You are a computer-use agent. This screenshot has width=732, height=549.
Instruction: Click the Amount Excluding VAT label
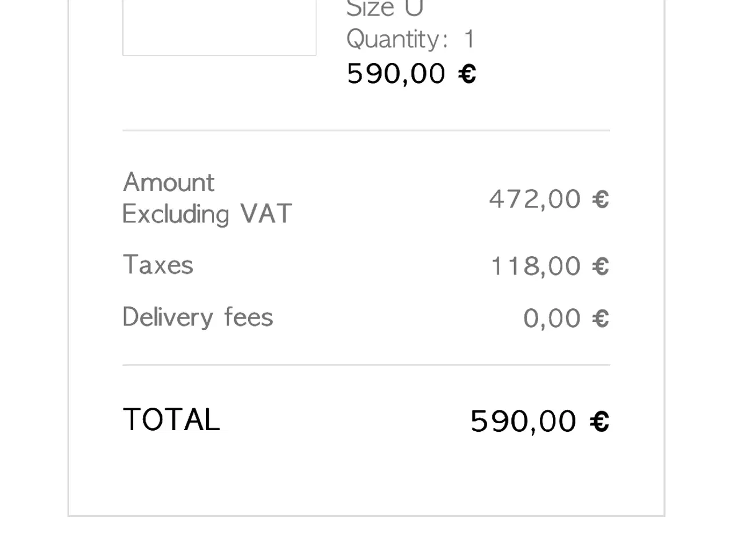pos(207,198)
